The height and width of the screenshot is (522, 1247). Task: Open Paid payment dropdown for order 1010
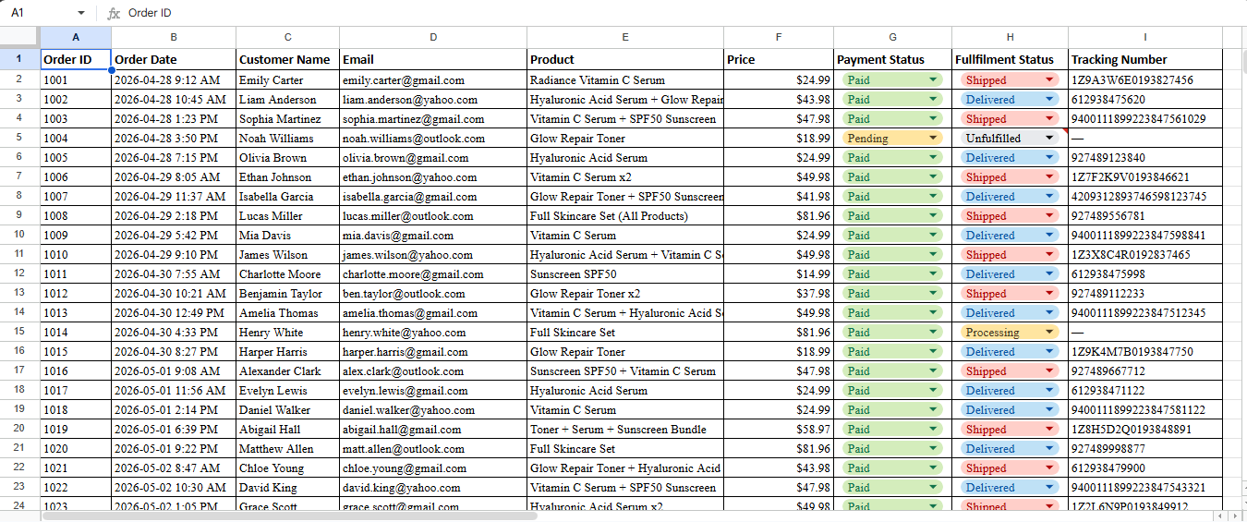tap(933, 255)
